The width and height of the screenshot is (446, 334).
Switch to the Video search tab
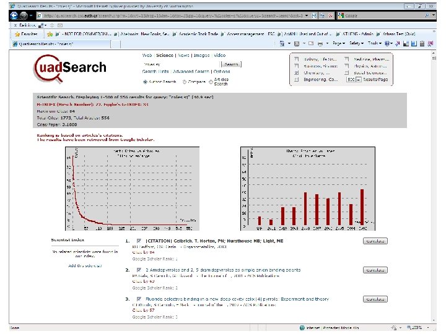click(x=219, y=56)
